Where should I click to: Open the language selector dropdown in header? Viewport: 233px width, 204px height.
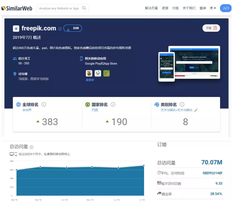pos(213,8)
